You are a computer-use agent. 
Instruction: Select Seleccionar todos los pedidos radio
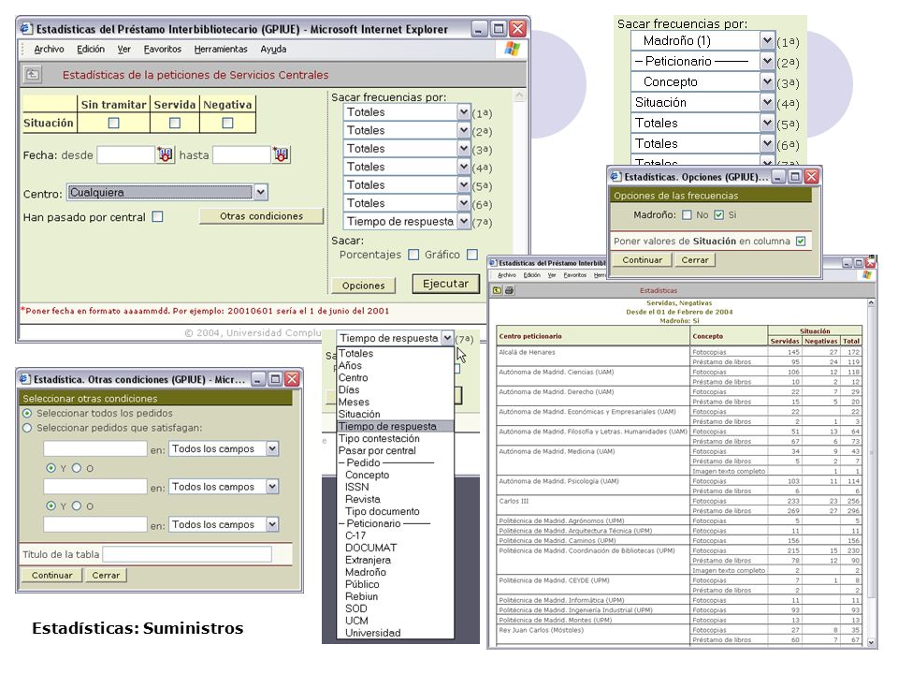click(x=27, y=413)
